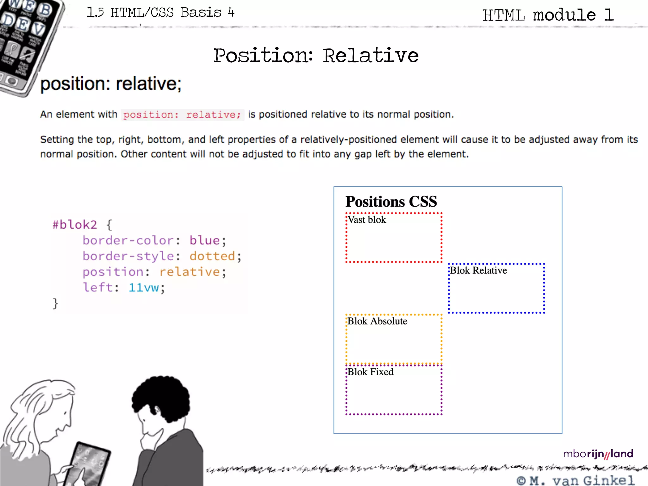Click the 'border-style: dotted;' code line
This screenshot has height=486, width=648.
coord(162,256)
